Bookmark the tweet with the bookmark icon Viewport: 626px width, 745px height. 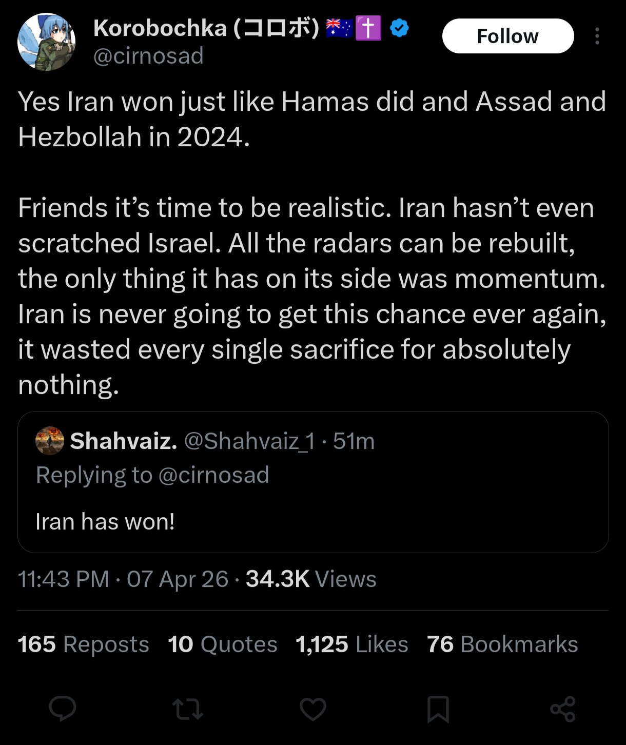[x=438, y=710]
